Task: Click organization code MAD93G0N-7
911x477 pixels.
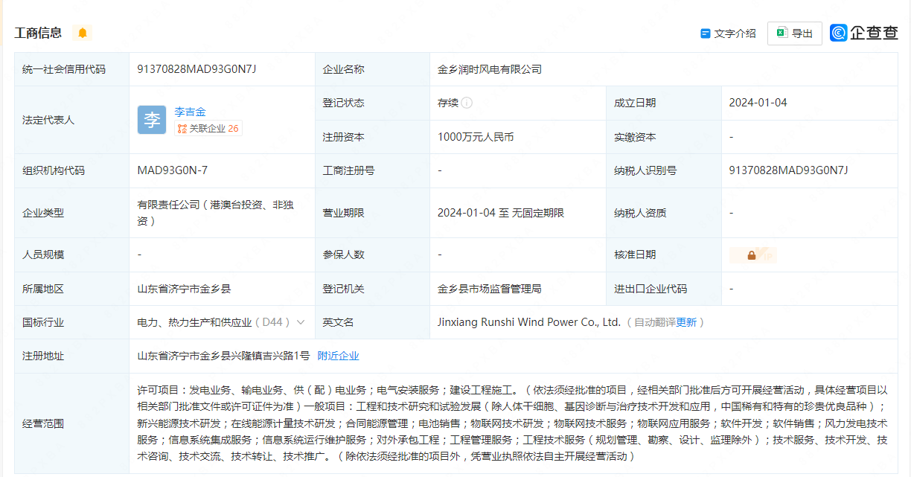Action: [x=172, y=170]
